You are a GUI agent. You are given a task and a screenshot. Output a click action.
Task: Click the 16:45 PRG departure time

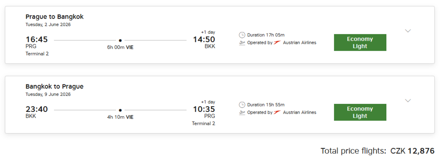pyautogui.click(x=36, y=40)
